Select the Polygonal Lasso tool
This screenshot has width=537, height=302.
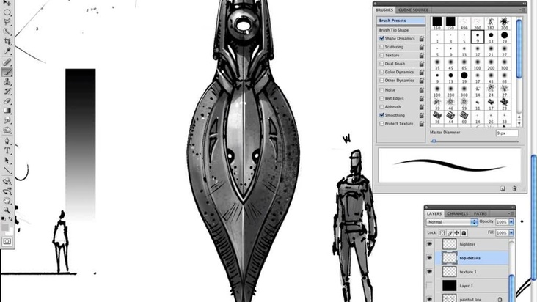7,22
